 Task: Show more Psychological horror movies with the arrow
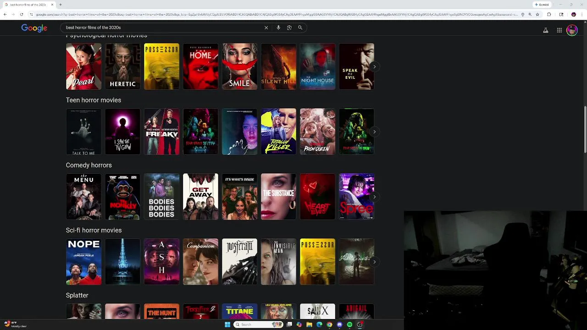pos(374,66)
